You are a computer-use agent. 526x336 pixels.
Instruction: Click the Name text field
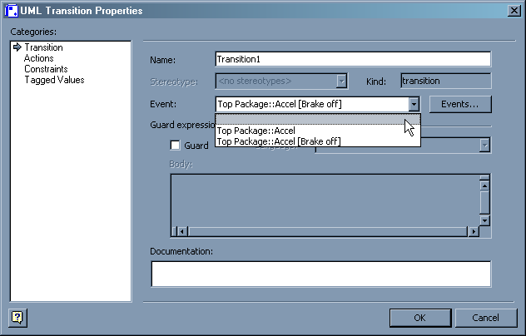click(352, 59)
